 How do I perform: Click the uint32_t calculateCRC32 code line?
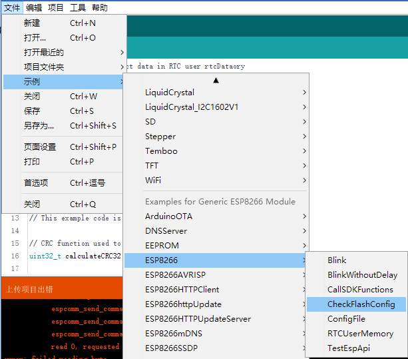75,256
